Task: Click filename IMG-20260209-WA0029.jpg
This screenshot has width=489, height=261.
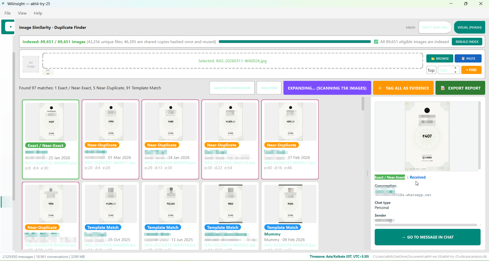Action: click(290, 245)
